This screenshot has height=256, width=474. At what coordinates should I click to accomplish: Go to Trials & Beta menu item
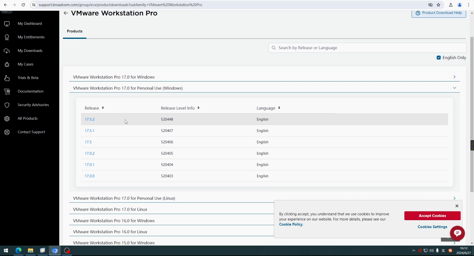[28, 78]
